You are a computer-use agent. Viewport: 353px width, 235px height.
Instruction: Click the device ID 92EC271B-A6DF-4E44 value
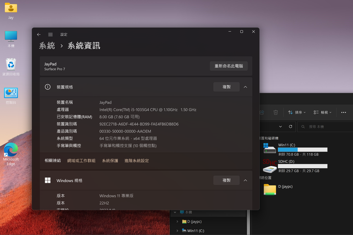pyautogui.click(x=139, y=124)
